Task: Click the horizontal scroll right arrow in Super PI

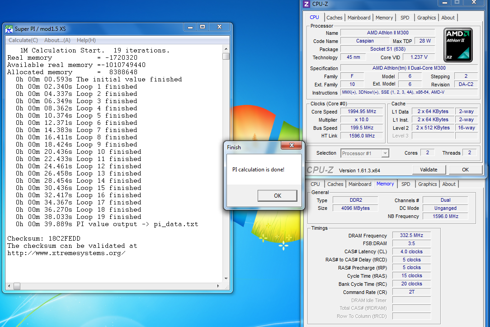Action: coord(218,286)
